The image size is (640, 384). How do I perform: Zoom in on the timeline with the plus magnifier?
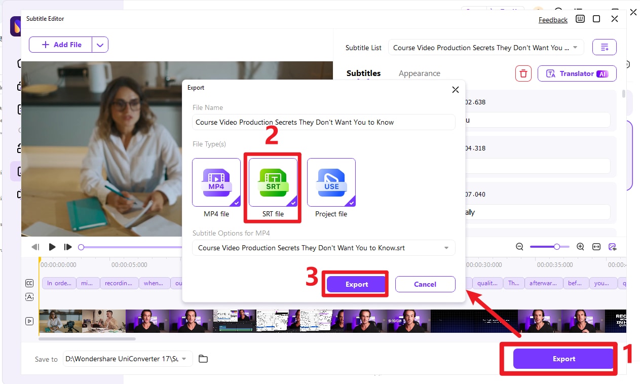pos(580,247)
